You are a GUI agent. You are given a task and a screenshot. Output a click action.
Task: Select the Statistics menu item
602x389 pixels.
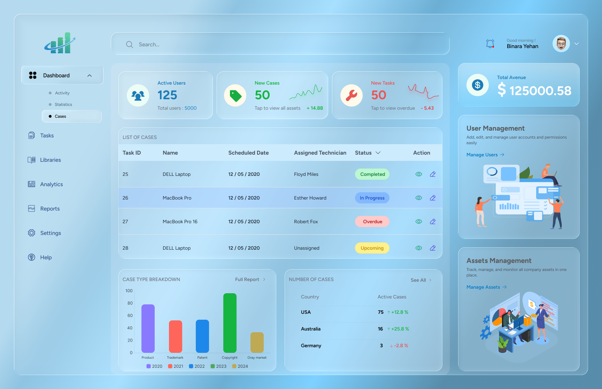63,104
